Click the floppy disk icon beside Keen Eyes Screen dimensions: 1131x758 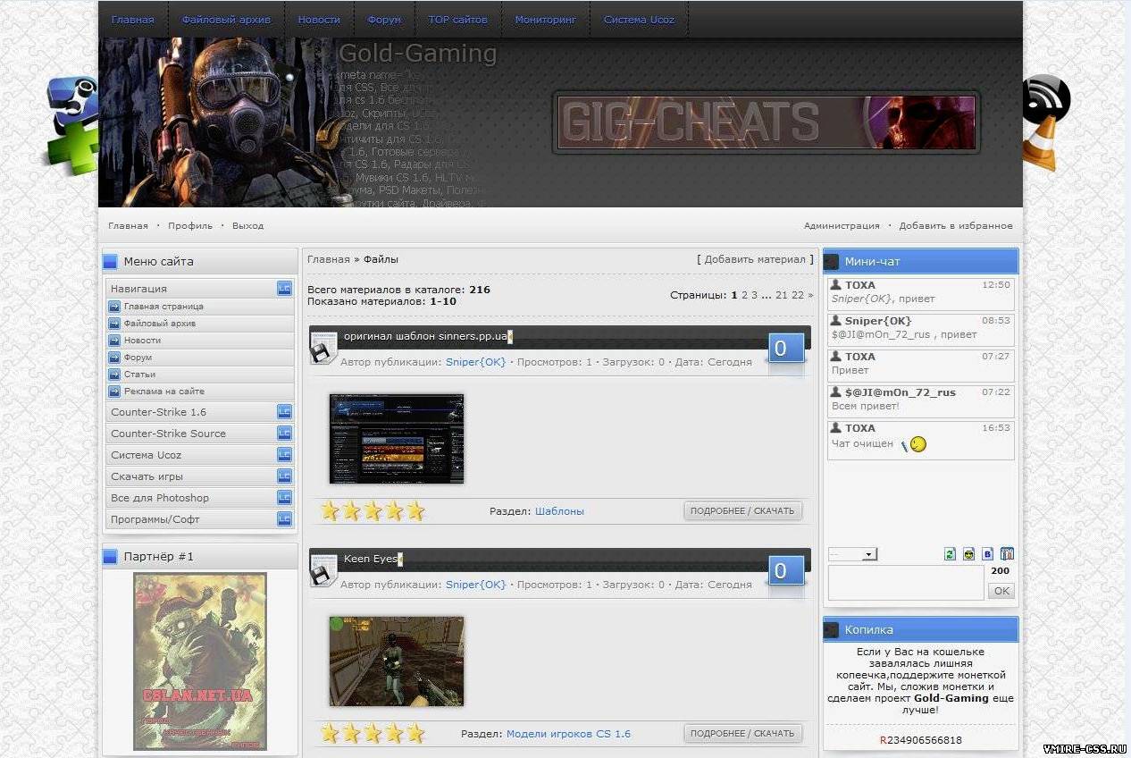(x=323, y=572)
